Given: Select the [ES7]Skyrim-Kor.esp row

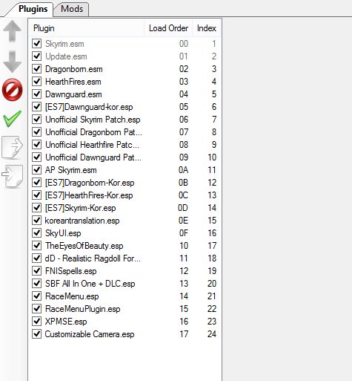Looking at the screenshot, I should tap(124, 208).
